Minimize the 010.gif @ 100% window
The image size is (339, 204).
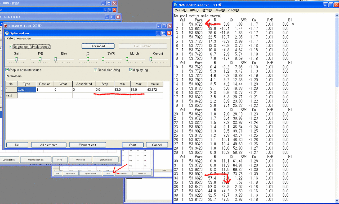click(159, 26)
